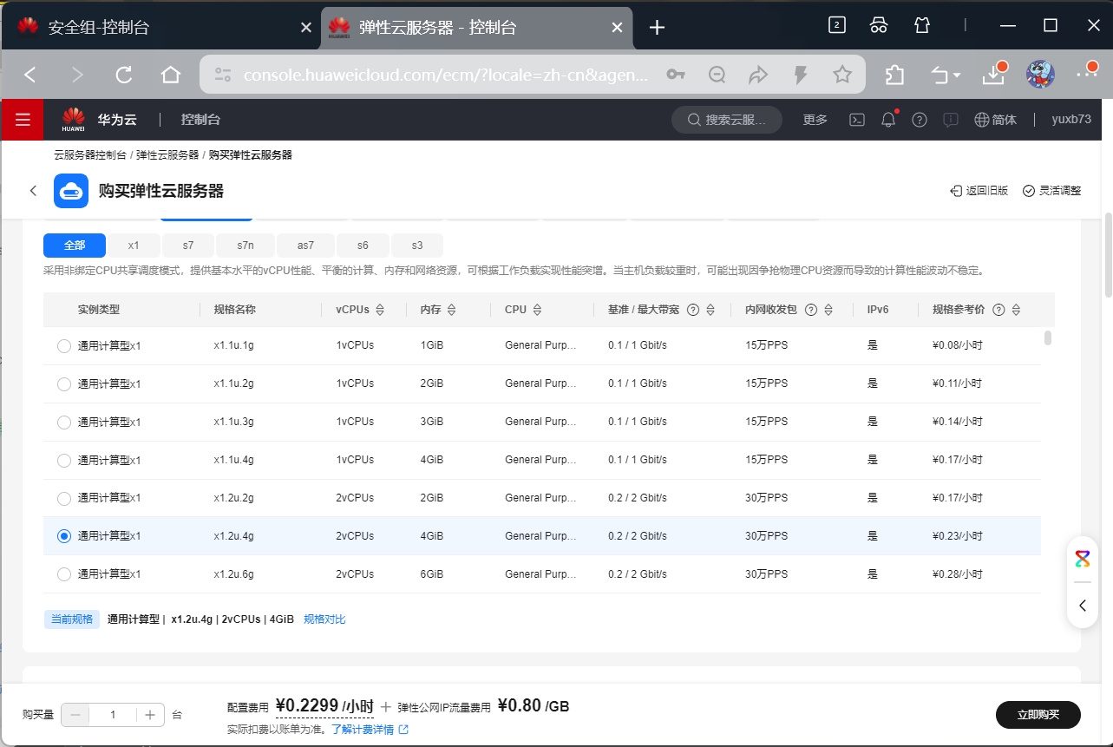The width and height of the screenshot is (1113, 747).
Task: Select the as7 spec filter tab
Action: coord(306,246)
